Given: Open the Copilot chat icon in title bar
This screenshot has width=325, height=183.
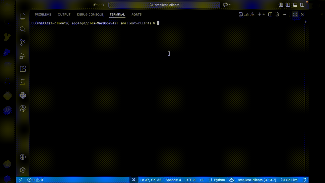Looking at the screenshot, I should pyautogui.click(x=225, y=5).
